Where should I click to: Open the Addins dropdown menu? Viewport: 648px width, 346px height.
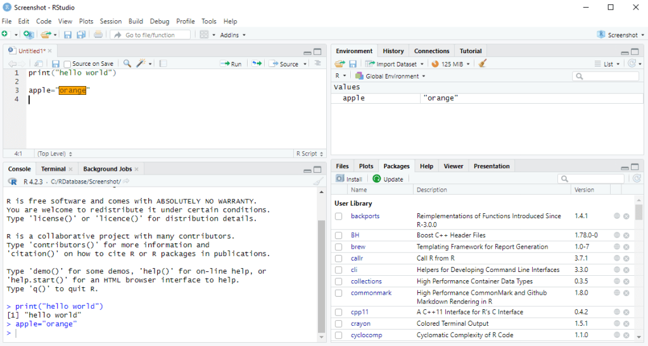click(232, 35)
